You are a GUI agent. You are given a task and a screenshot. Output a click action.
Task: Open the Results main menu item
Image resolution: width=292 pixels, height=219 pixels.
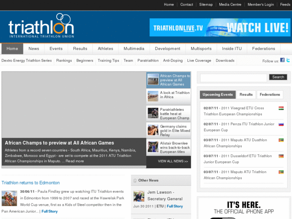click(x=80, y=49)
